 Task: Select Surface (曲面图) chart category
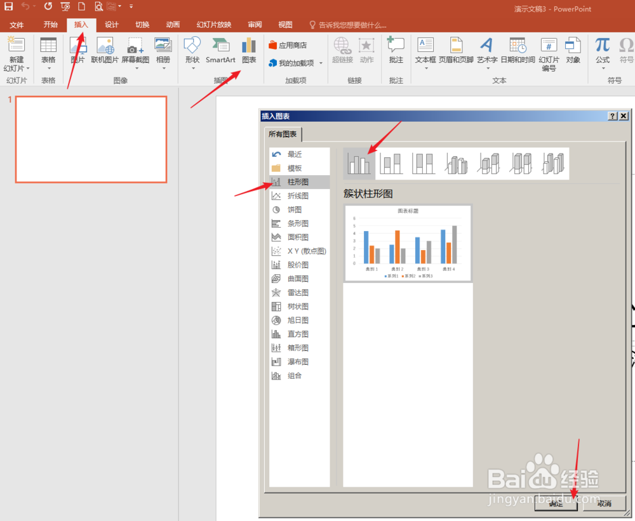(x=299, y=279)
